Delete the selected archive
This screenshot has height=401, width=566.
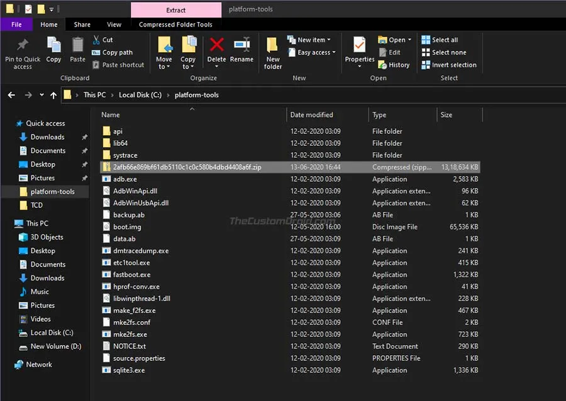tap(216, 52)
